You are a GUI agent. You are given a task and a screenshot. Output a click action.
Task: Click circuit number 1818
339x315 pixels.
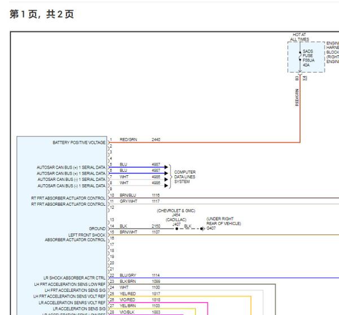(x=156, y=300)
